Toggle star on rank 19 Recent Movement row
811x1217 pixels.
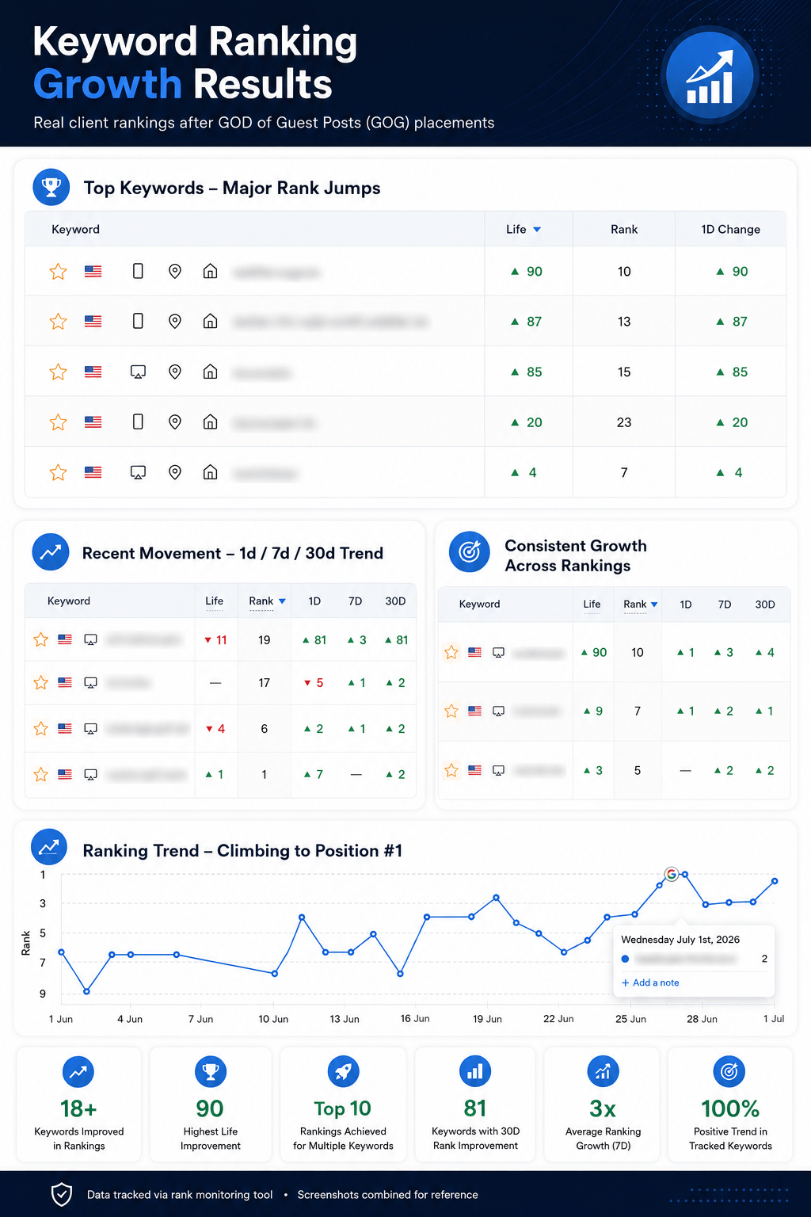40,639
